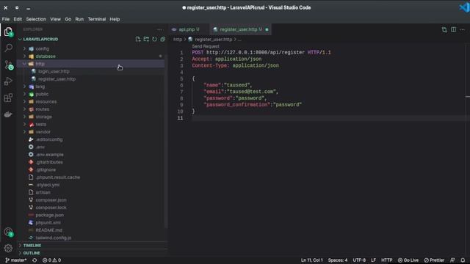The width and height of the screenshot is (470, 264).
Task: Open editor more actions ellipsis
Action: point(463,29)
